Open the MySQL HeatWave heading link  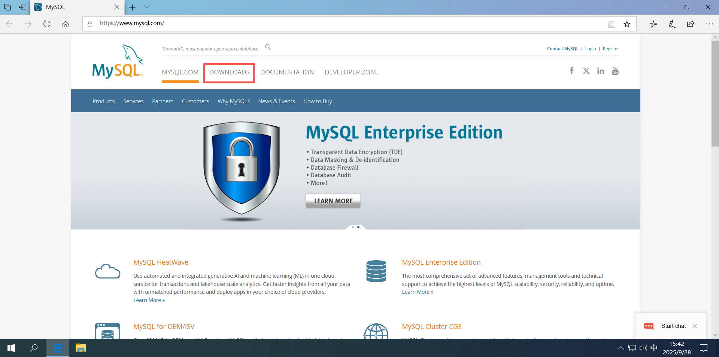[x=161, y=262]
